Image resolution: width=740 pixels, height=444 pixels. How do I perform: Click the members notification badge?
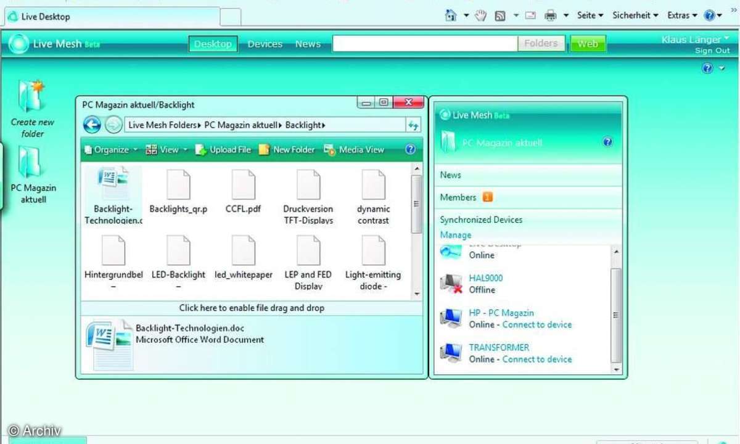point(487,197)
